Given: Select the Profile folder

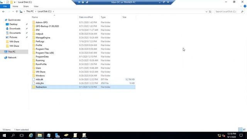Looking at the screenshot, I should click(39, 45).
